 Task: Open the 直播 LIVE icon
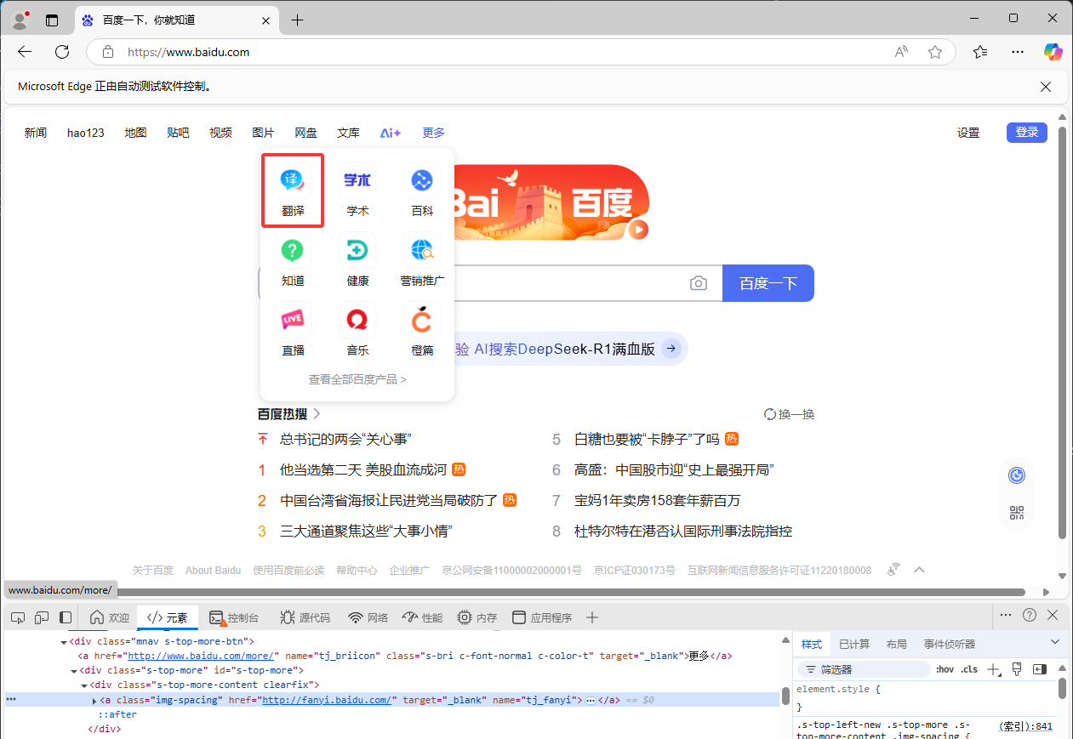point(293,320)
